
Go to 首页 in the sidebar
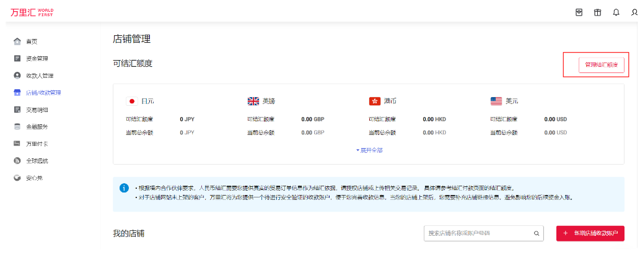[x=32, y=41]
